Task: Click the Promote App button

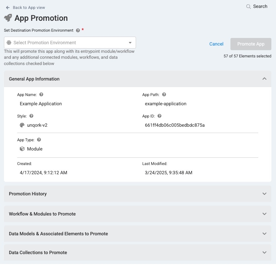Action: (251, 44)
